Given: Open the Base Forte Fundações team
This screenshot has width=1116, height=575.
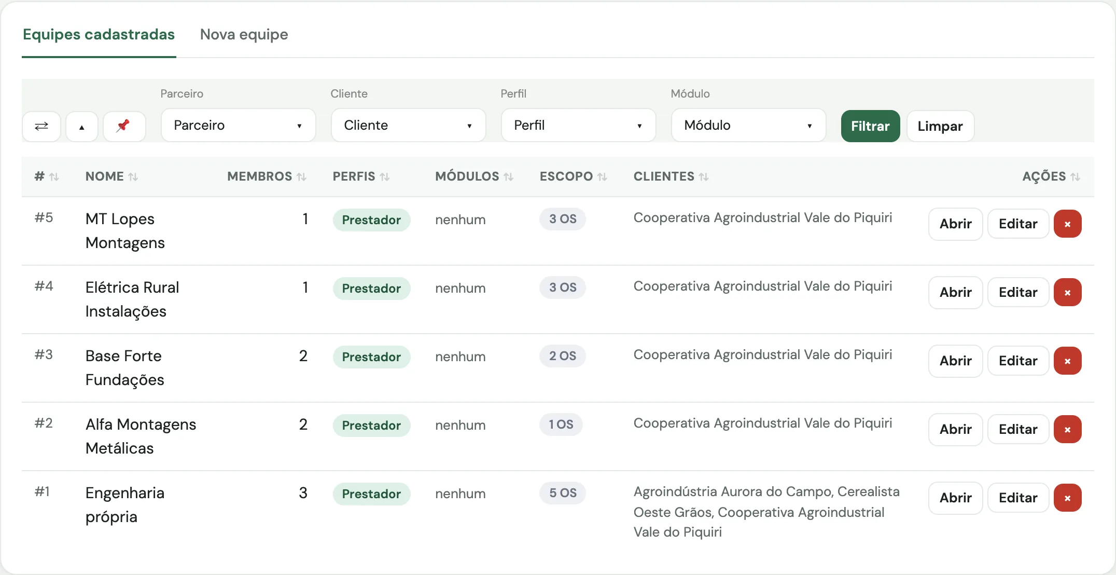Looking at the screenshot, I should (956, 361).
